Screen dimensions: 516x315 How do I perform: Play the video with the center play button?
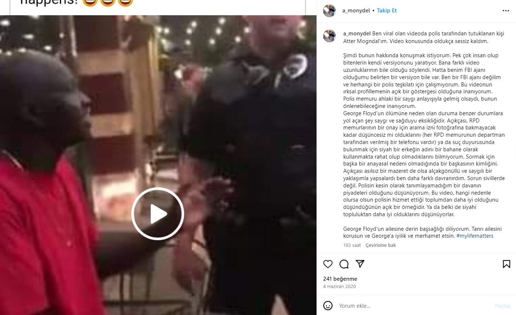158,214
